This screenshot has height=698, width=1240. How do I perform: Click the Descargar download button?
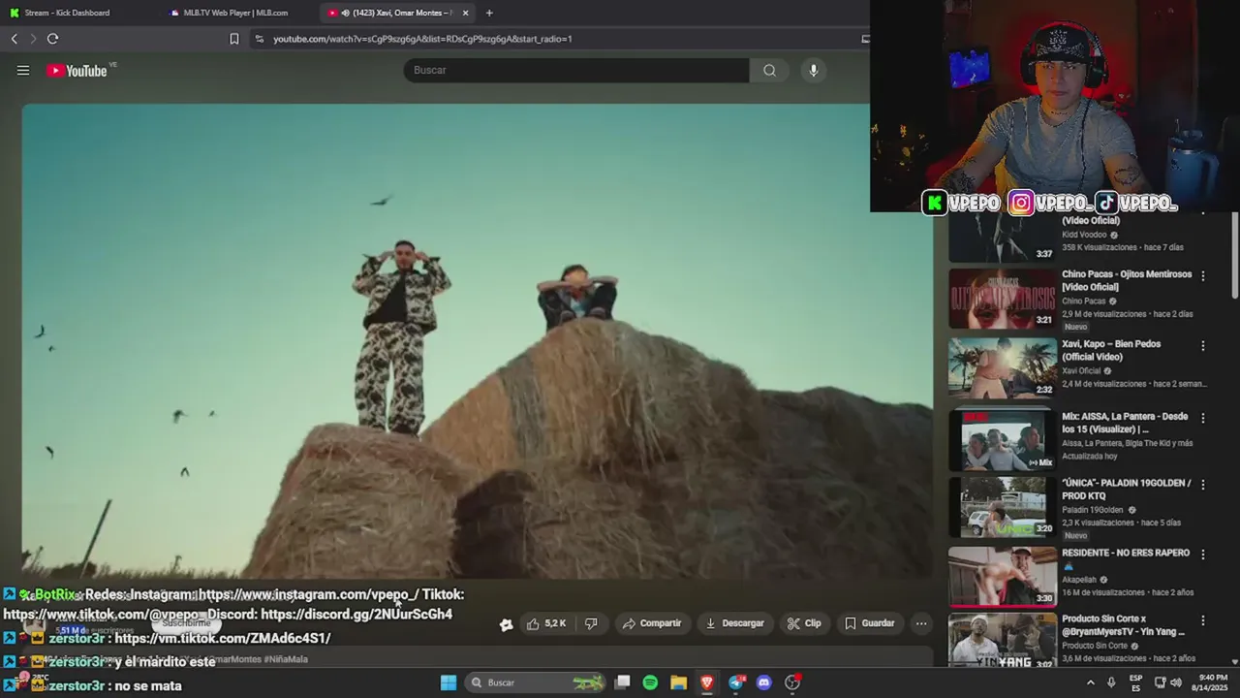point(734,623)
